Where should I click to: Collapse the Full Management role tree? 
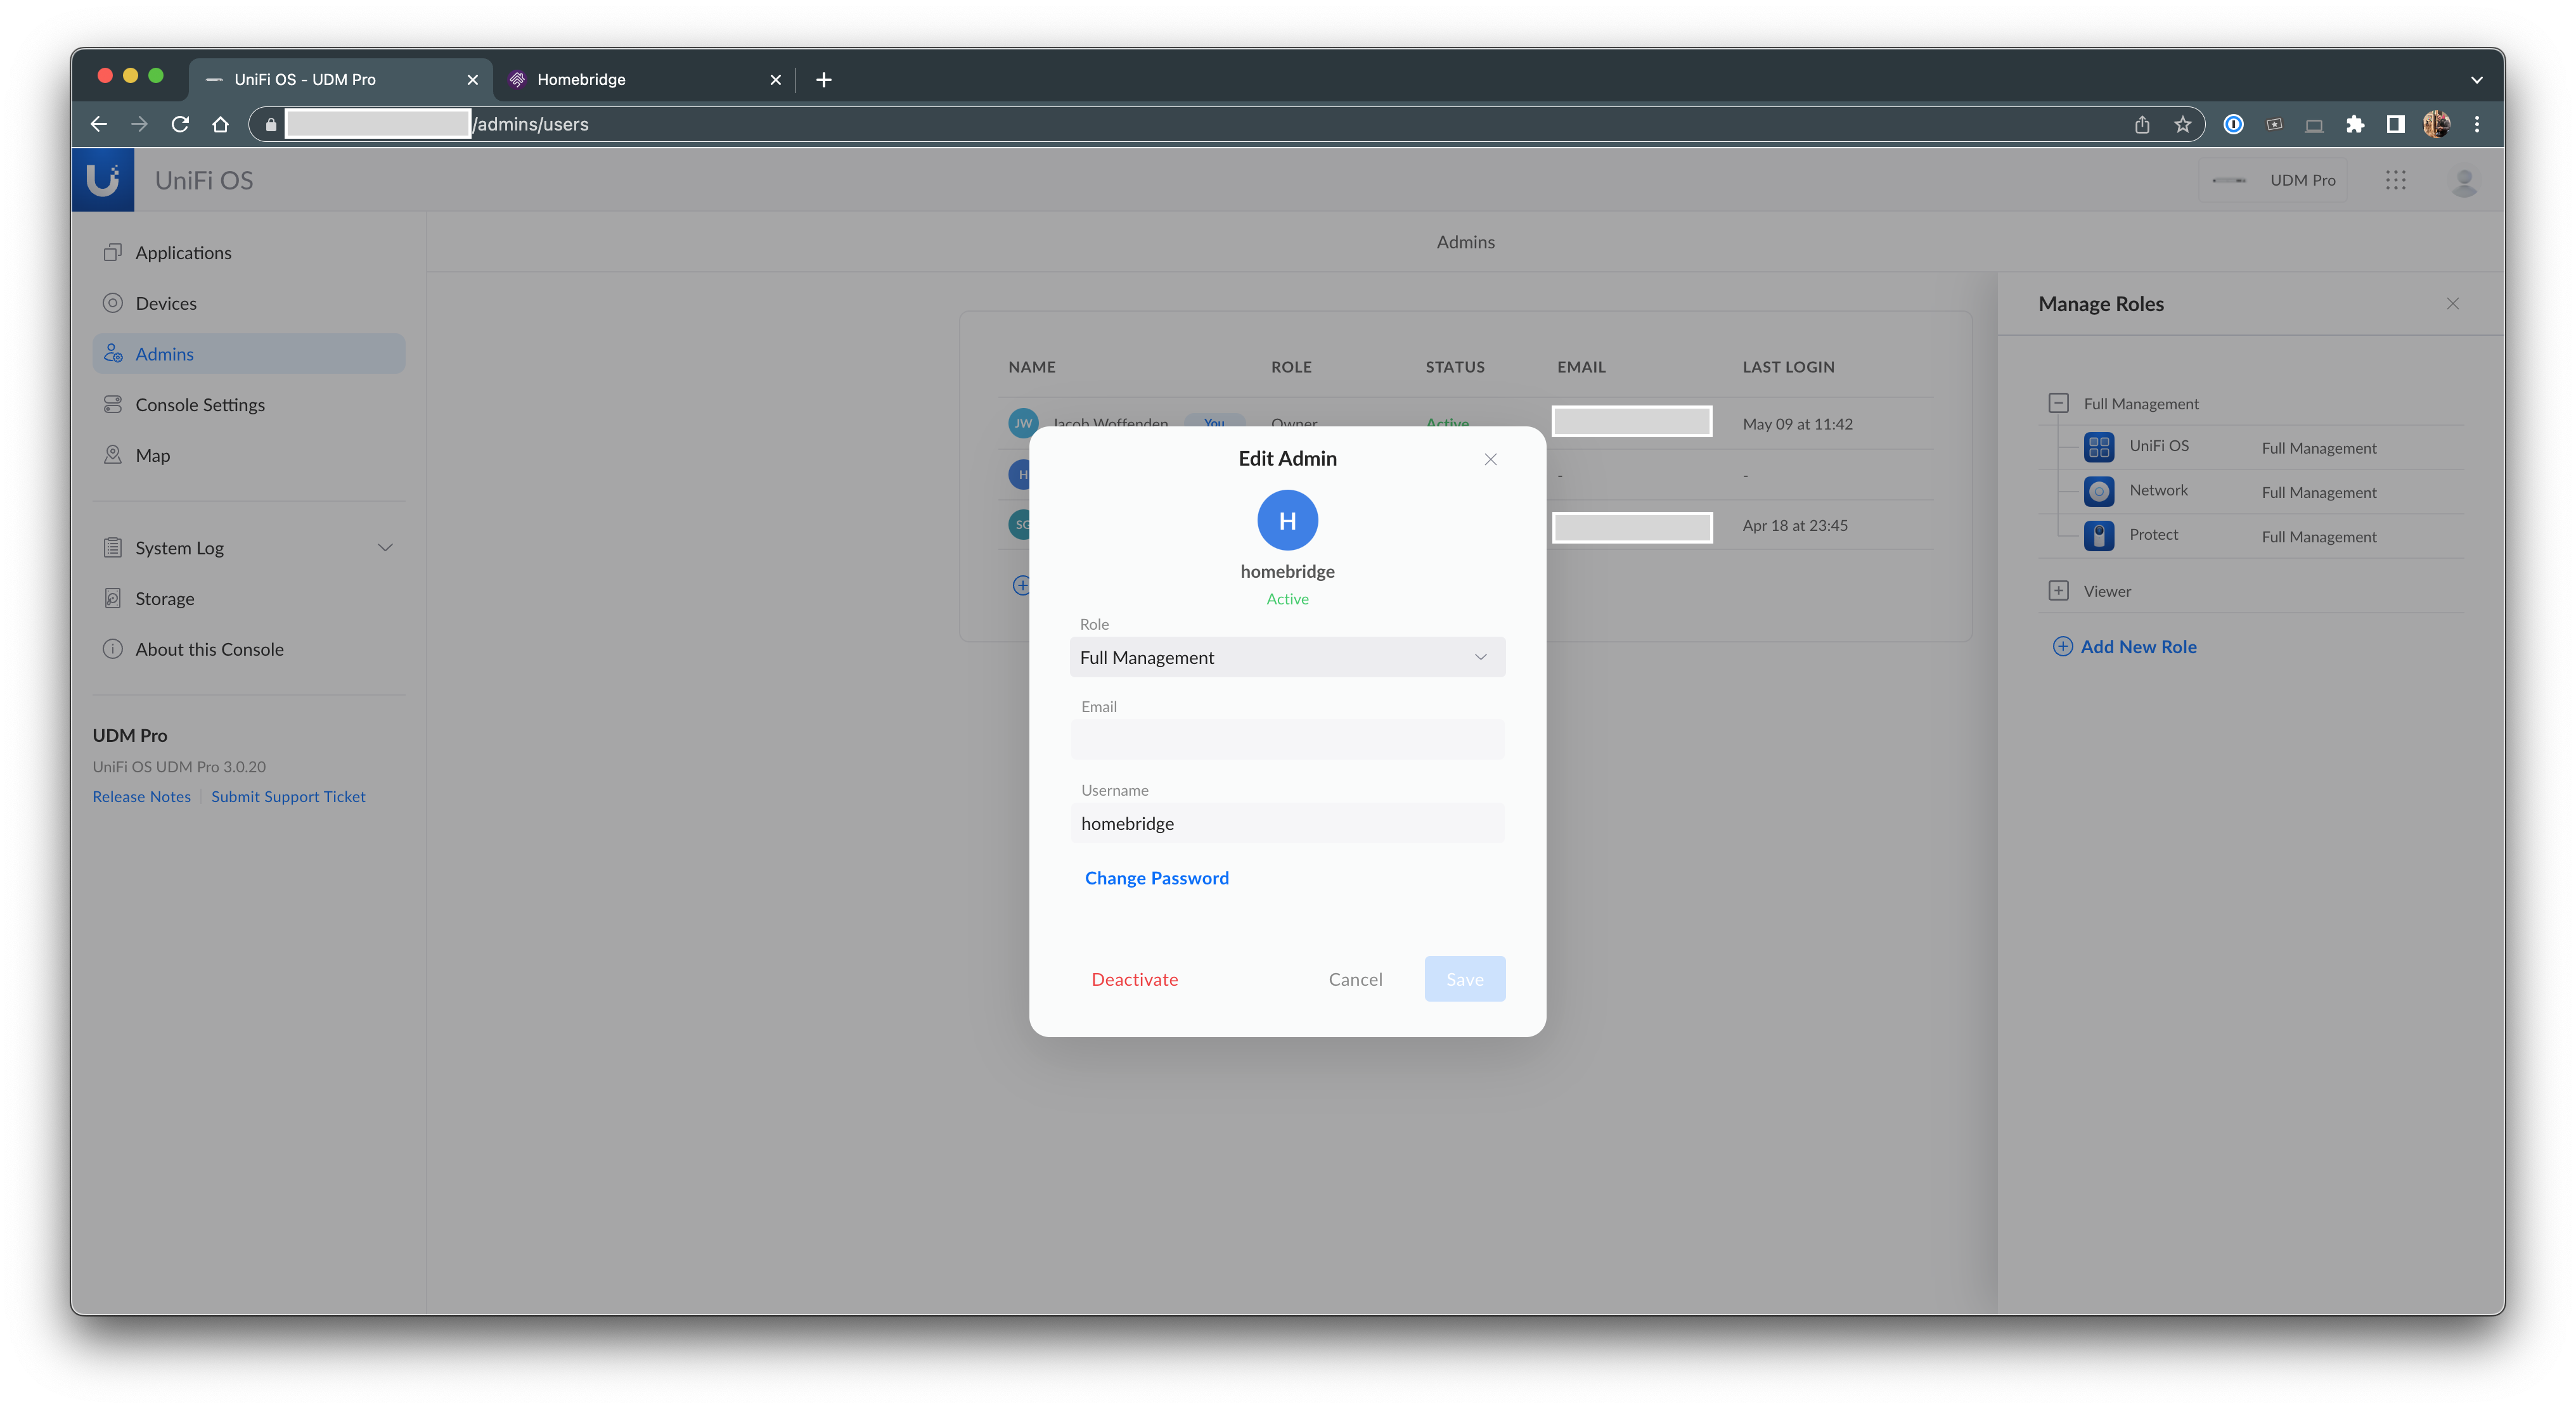pos(2058,403)
